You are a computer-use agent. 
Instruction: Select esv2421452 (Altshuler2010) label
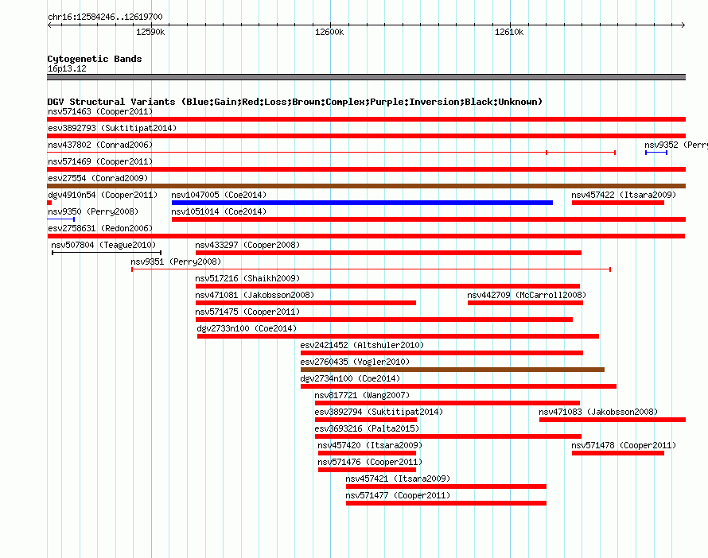coord(362,345)
